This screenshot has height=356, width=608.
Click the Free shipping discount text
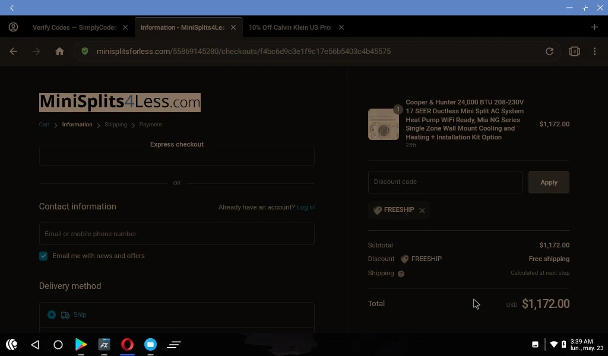[549, 259]
